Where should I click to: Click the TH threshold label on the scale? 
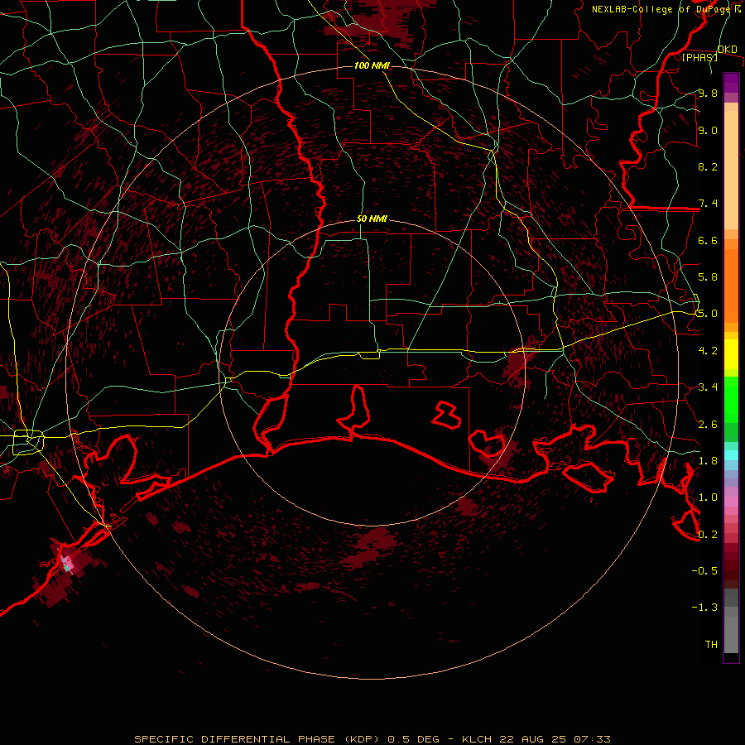[x=711, y=645]
